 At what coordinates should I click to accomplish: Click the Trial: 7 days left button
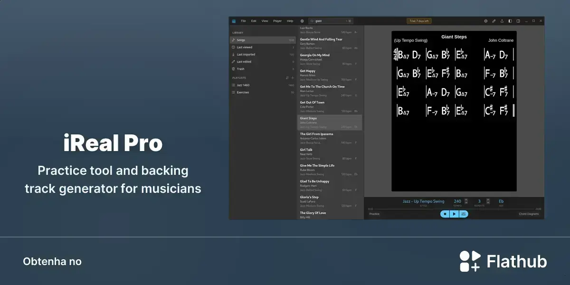pos(419,21)
